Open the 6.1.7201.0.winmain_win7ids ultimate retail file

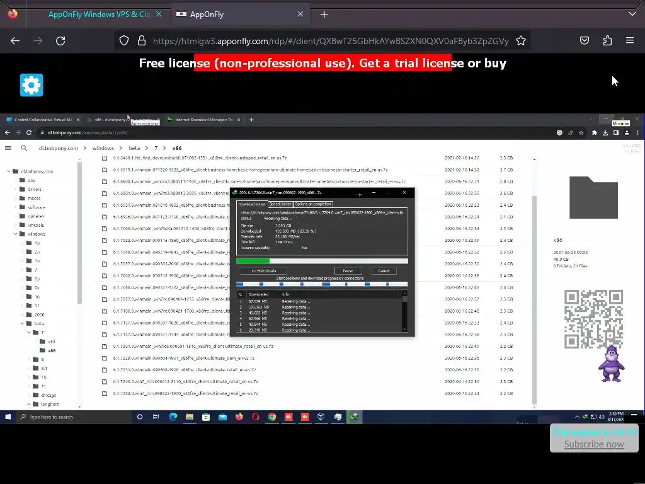[193, 346]
